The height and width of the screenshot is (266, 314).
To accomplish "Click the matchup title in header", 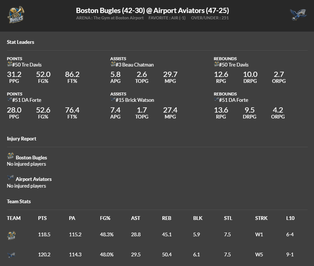I will coord(153,10).
